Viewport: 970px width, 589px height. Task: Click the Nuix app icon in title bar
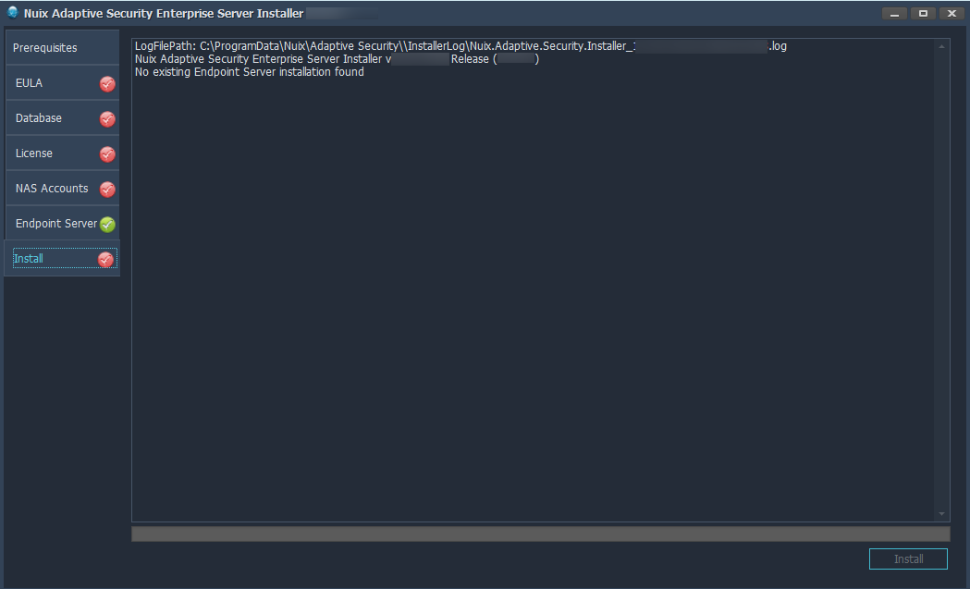(x=12, y=13)
